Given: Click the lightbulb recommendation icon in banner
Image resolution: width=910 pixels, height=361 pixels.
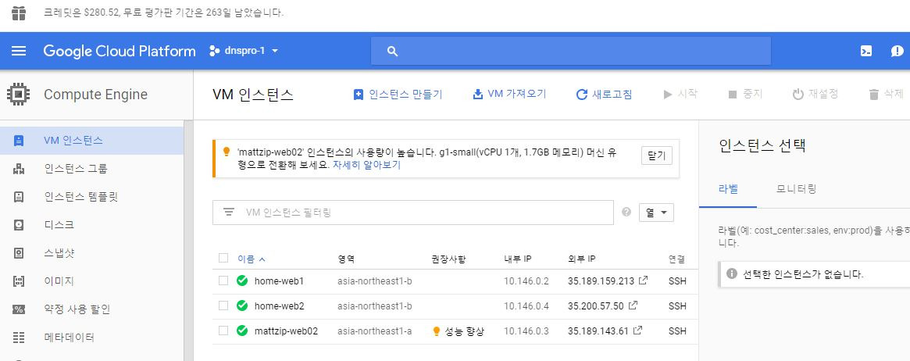Looking at the screenshot, I should click(227, 152).
